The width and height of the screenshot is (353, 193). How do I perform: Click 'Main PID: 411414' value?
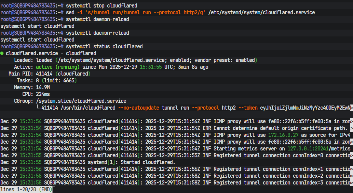click(x=30, y=74)
